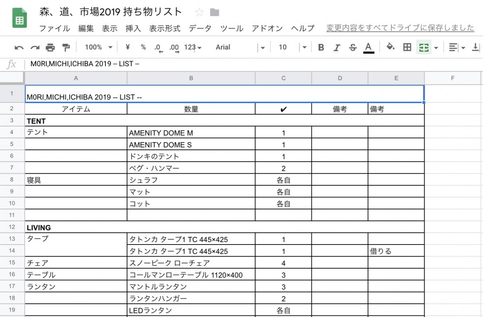
Task: Open the 編集 menu
Action: point(86,28)
